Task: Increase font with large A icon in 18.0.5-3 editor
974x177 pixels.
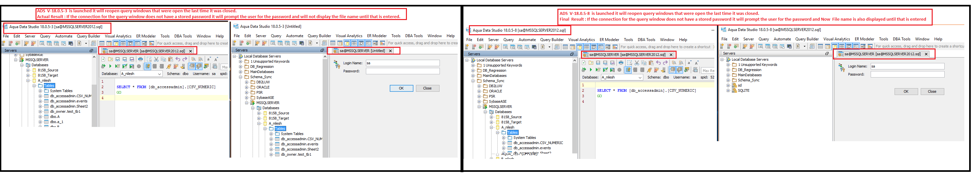Action: [216, 59]
